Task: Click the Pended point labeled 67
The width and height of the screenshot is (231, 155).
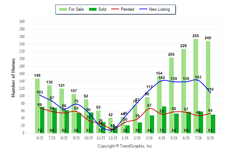Action: pyautogui.click(x=150, y=109)
